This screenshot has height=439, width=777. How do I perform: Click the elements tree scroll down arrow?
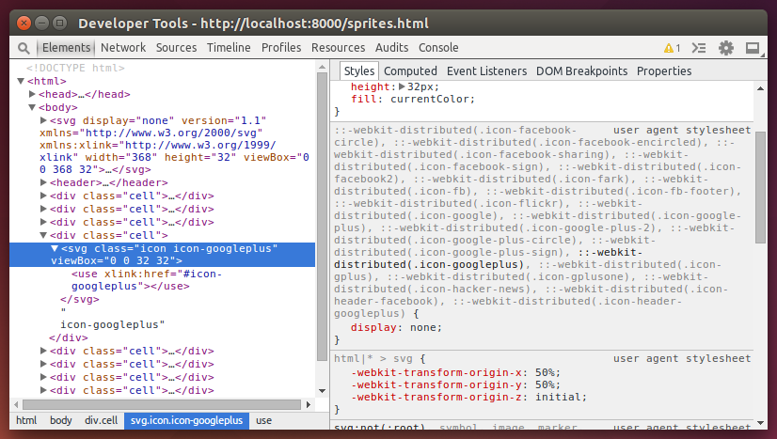click(322, 391)
